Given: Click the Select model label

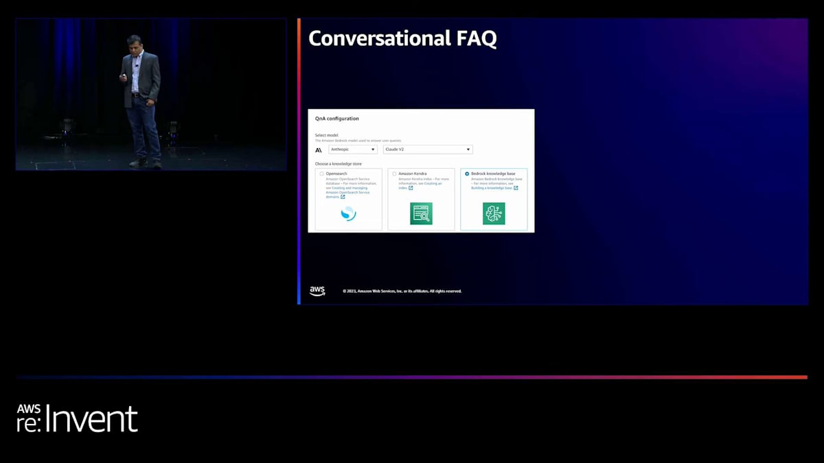Looking at the screenshot, I should pos(326,135).
